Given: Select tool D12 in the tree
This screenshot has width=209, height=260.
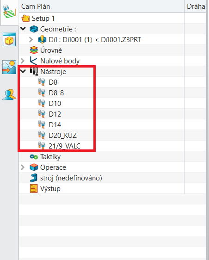Looking at the screenshot, I should point(55,114).
